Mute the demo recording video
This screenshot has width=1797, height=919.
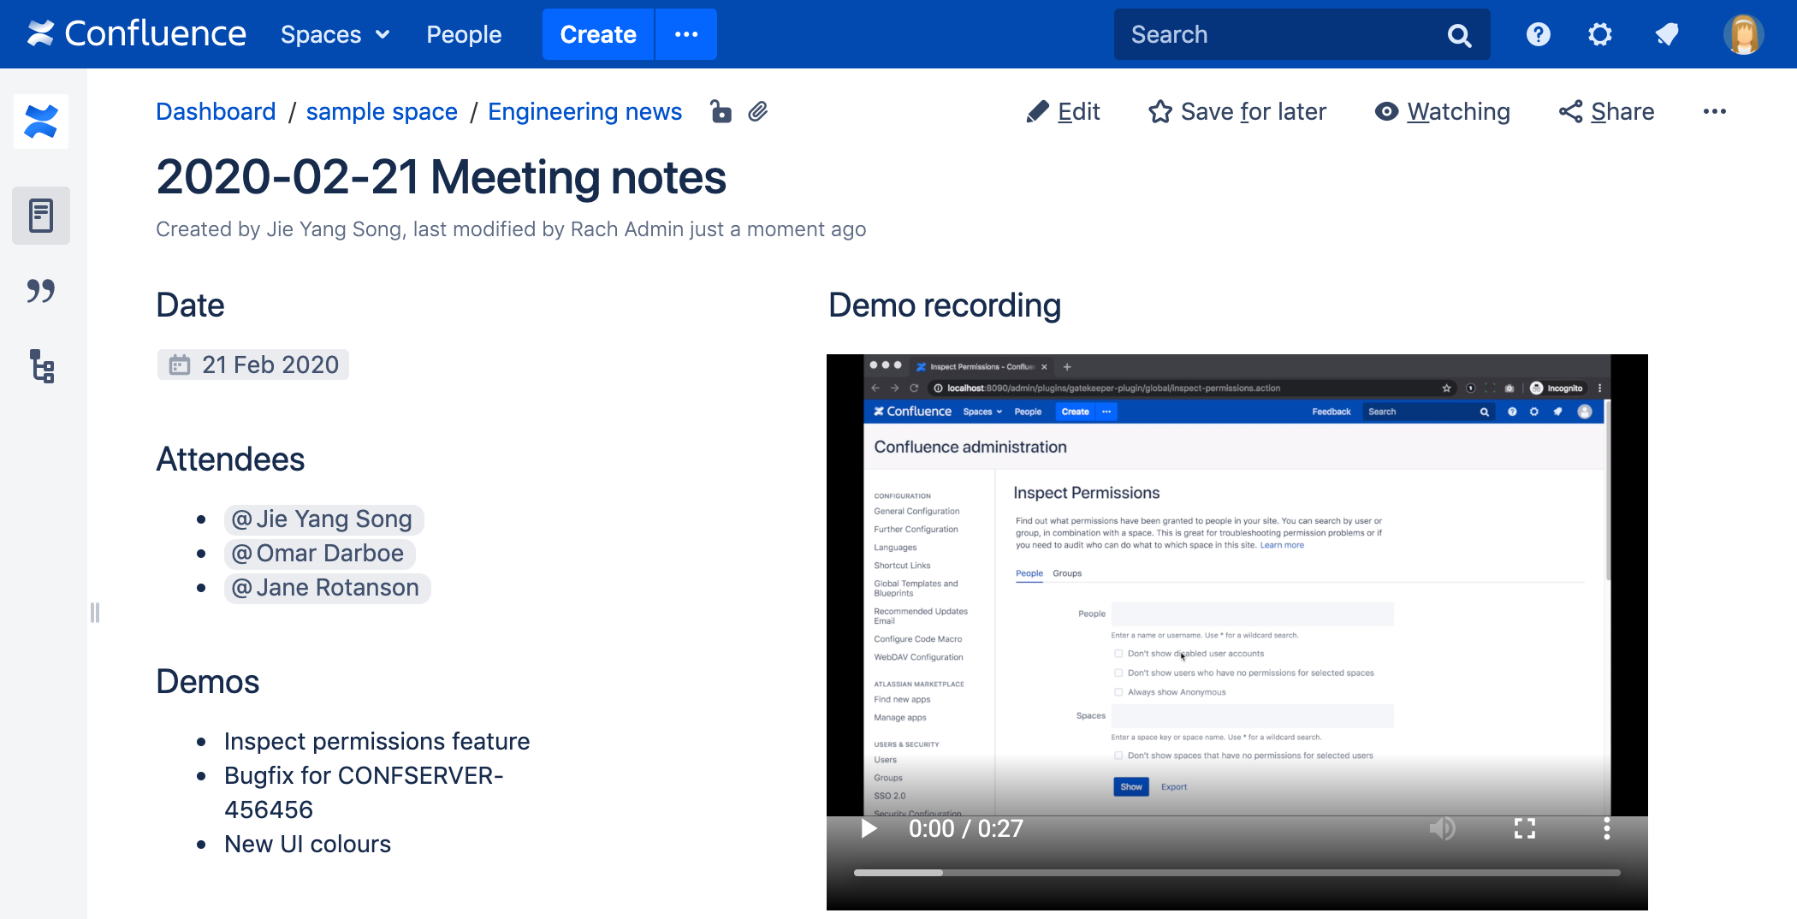(1442, 828)
